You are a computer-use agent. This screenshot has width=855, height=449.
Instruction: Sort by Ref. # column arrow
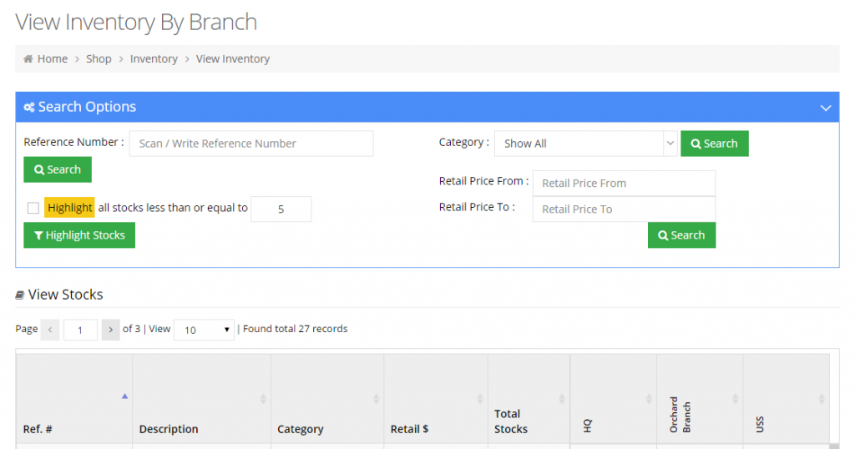pos(125,396)
